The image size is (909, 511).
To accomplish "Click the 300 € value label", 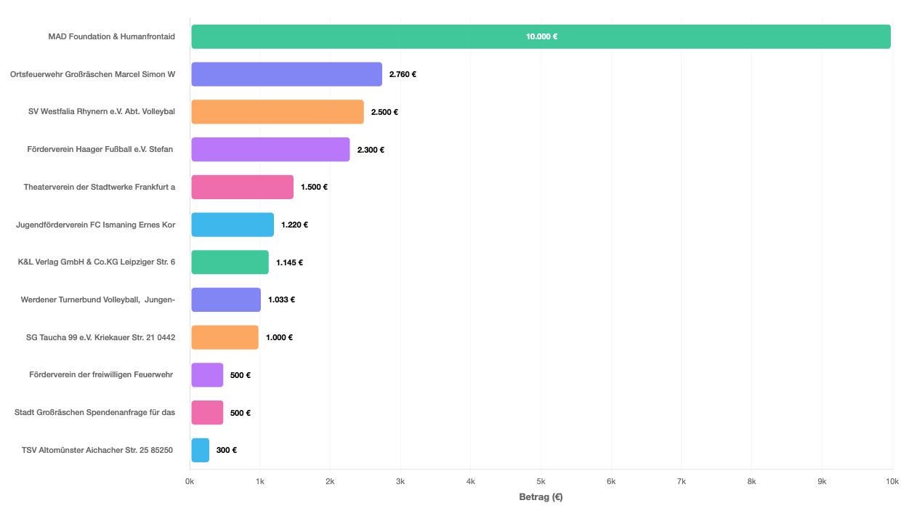I will point(227,450).
